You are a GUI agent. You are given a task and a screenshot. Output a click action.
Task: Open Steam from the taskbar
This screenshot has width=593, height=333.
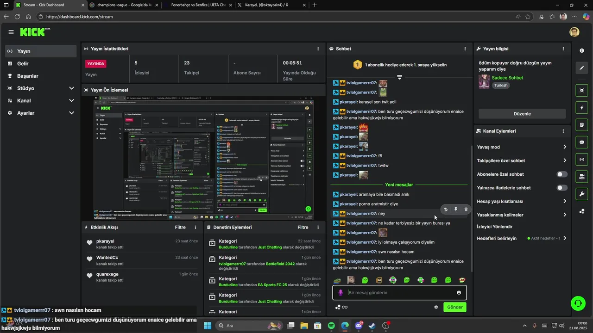[x=372, y=326]
